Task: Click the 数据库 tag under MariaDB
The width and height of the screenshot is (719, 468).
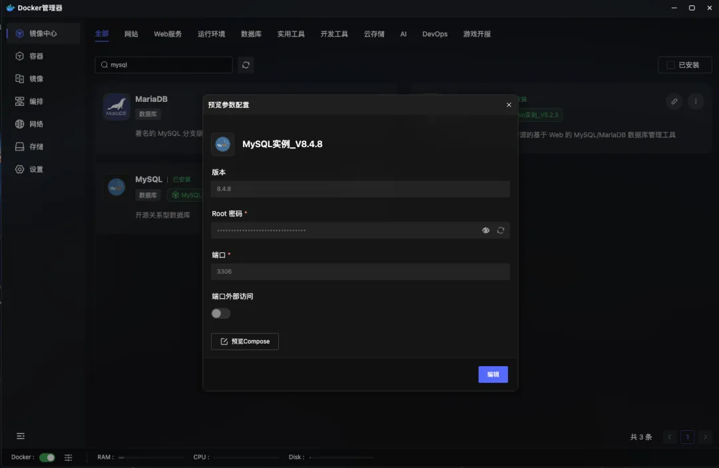Action: [148, 114]
